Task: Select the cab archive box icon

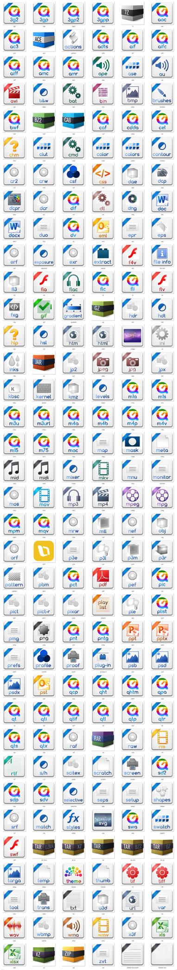Action: (73, 121)
